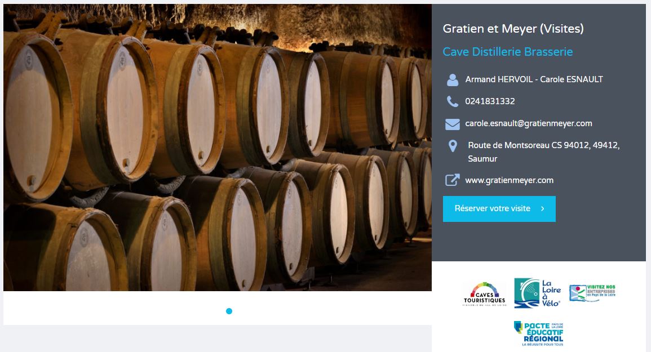This screenshot has height=352, width=651.
Task: Click the Pacte Éducatif Régional logo
Action: [x=538, y=334]
